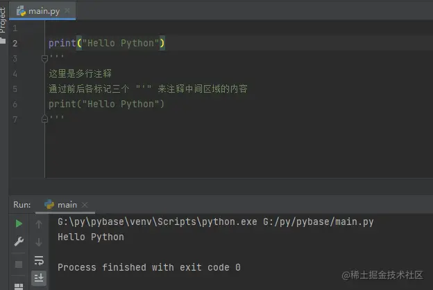433x290 pixels.
Task: Select the main run configuration tab
Action: click(x=65, y=205)
